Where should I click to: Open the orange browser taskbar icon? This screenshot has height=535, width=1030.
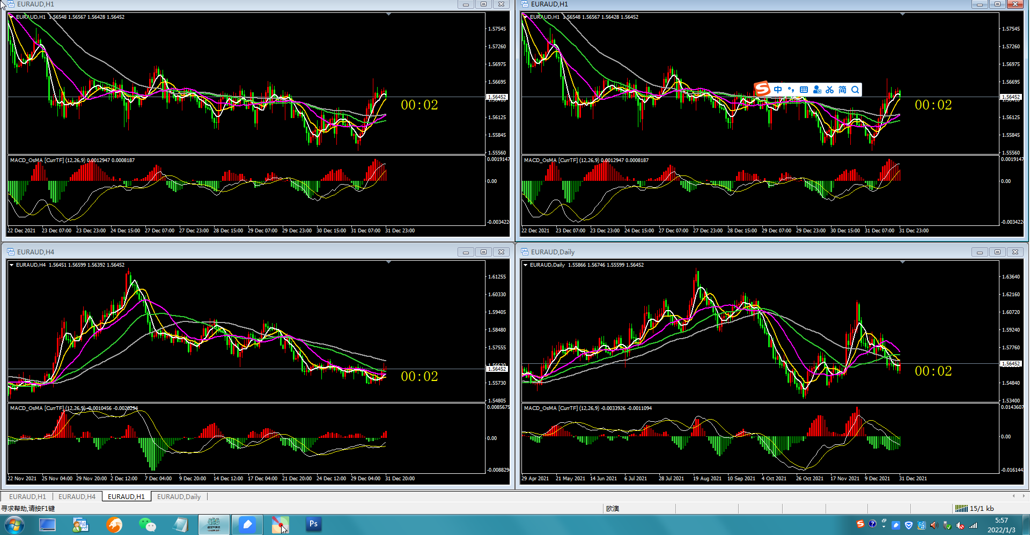pyautogui.click(x=114, y=524)
